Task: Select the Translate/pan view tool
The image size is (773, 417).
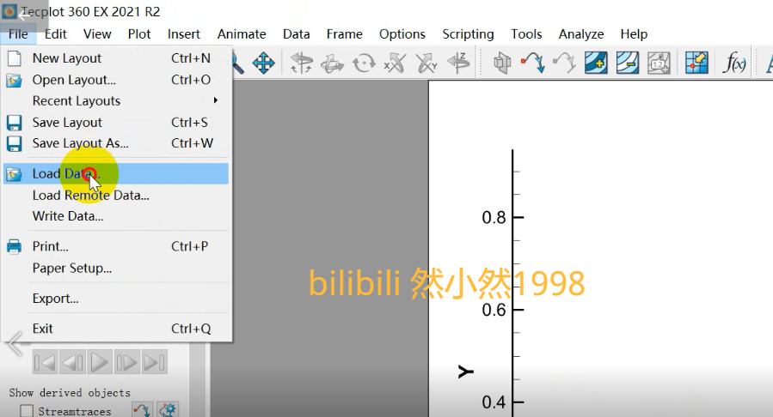Action: [263, 63]
